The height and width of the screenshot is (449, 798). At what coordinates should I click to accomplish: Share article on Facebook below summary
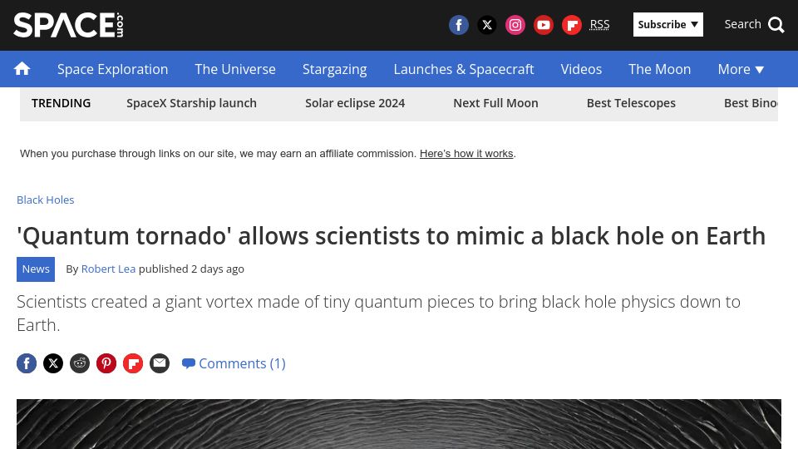pos(27,363)
